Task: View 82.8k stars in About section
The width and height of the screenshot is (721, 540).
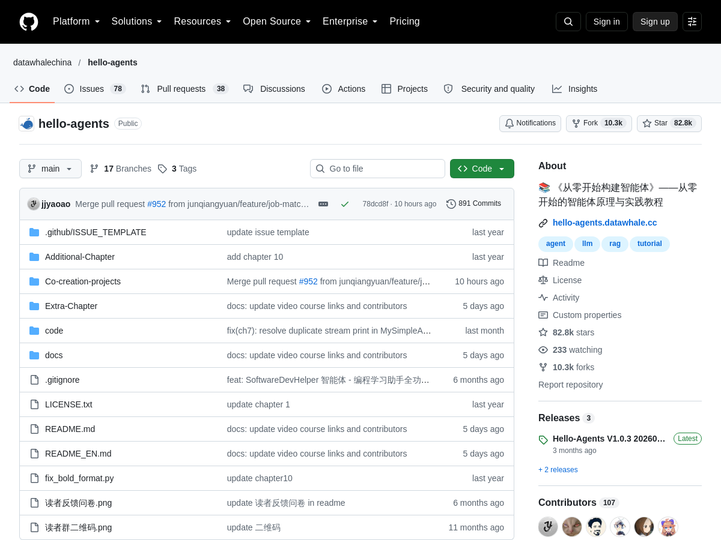Action: coord(566,332)
